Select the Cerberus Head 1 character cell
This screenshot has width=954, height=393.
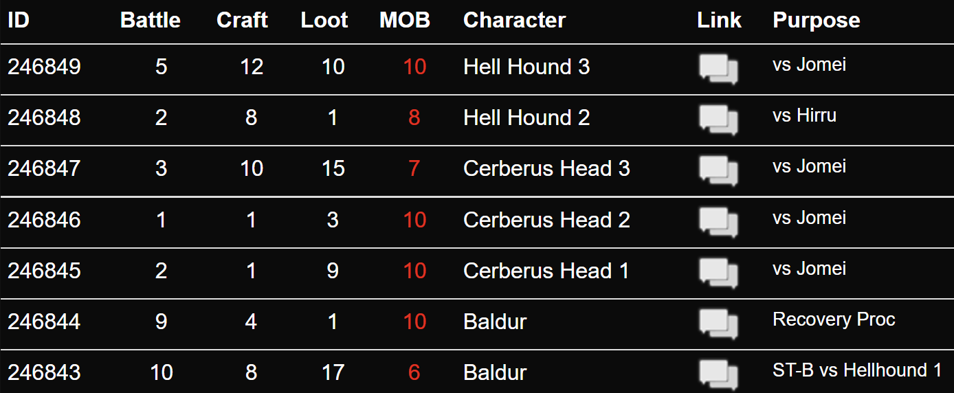(x=546, y=271)
